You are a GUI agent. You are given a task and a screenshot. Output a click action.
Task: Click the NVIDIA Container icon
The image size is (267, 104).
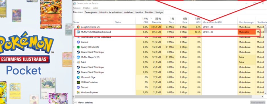click(x=78, y=82)
